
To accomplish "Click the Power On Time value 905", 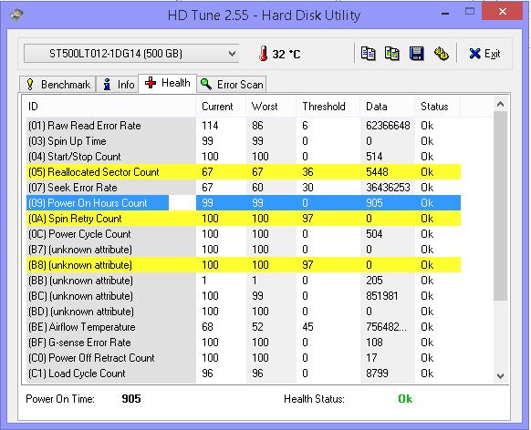I will point(131,399).
